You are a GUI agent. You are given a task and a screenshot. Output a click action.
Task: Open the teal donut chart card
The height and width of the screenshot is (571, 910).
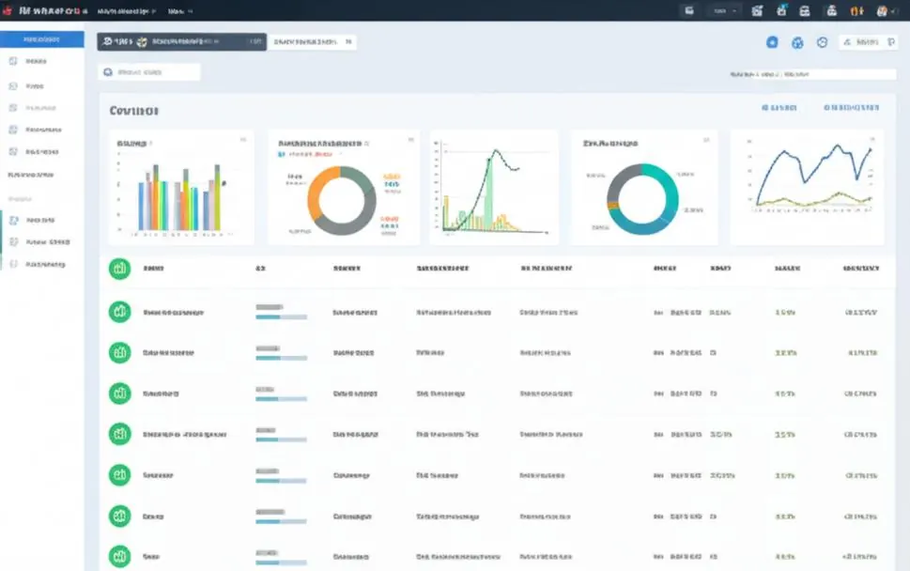click(x=643, y=188)
